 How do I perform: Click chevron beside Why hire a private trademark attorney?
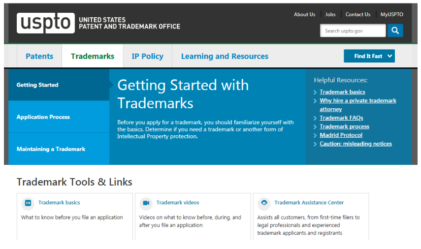tap(315, 101)
